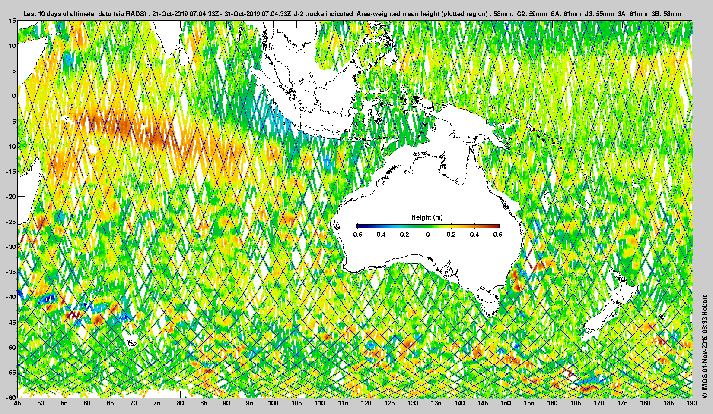
Task: Click the "C2: 59mm" value in title
Action: pos(532,14)
